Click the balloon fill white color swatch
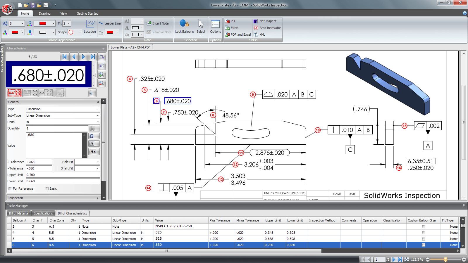 coord(43,32)
